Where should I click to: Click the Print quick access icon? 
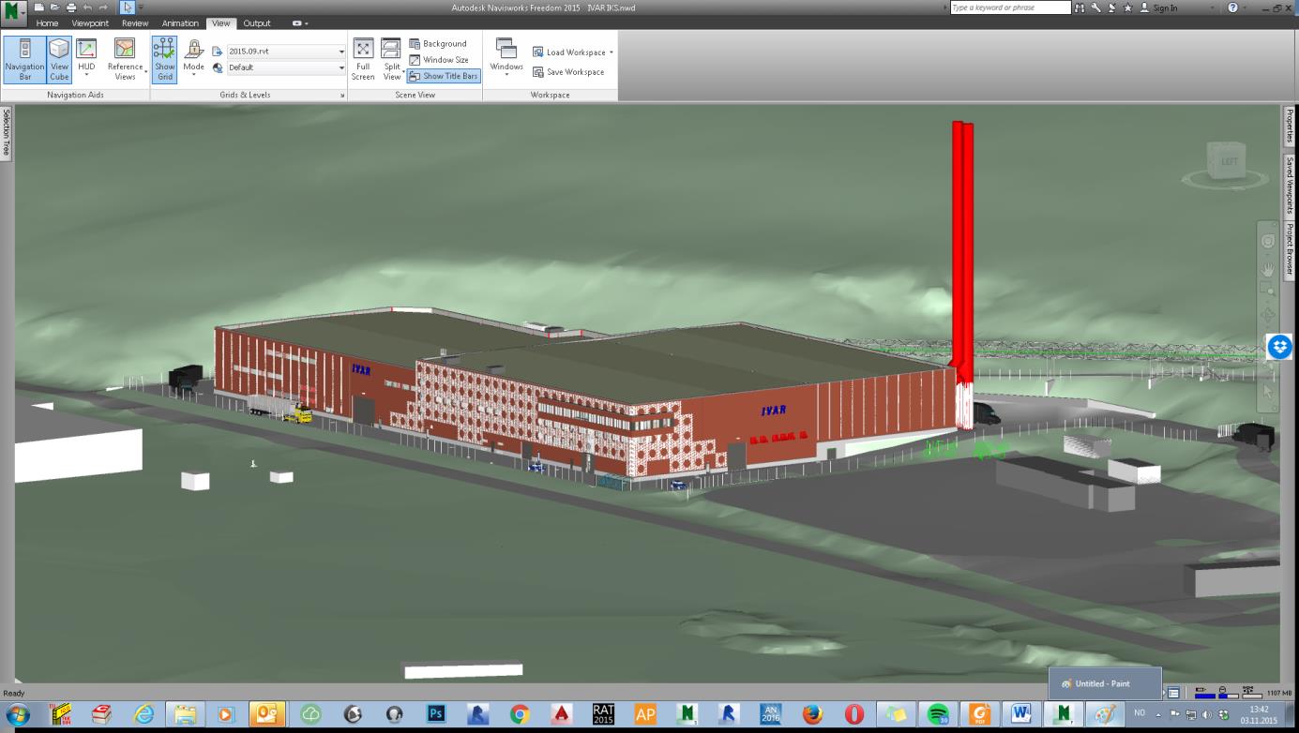click(x=70, y=7)
